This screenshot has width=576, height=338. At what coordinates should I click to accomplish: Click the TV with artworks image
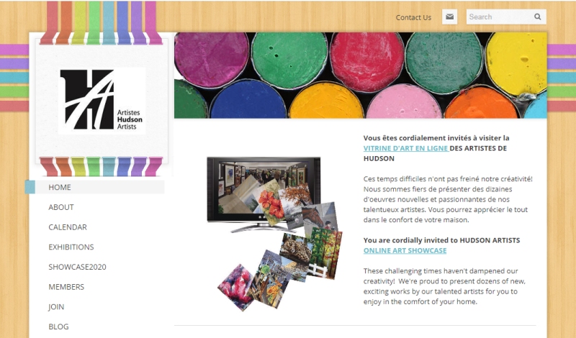pyautogui.click(x=275, y=233)
